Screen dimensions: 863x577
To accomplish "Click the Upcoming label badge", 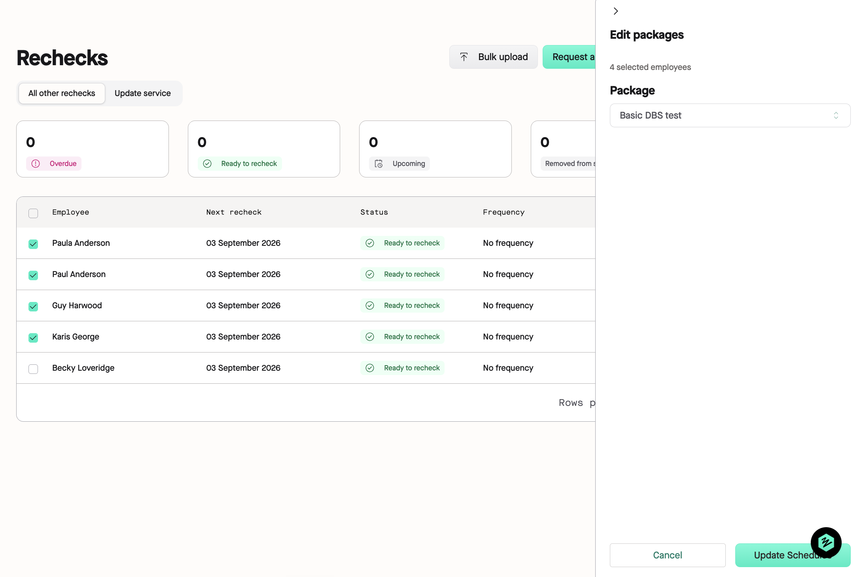I will tap(399, 164).
